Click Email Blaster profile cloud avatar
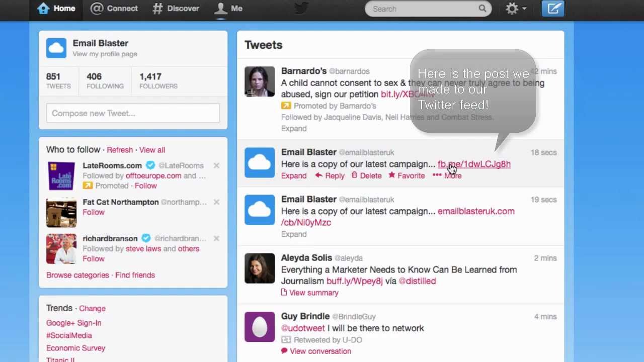Image resolution: width=644 pixels, height=362 pixels. (56, 48)
